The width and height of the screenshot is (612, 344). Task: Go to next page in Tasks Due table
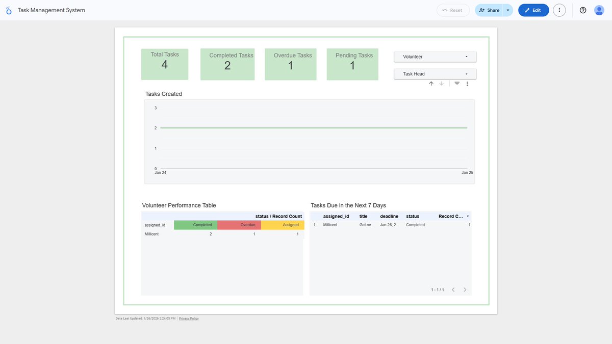tap(465, 289)
